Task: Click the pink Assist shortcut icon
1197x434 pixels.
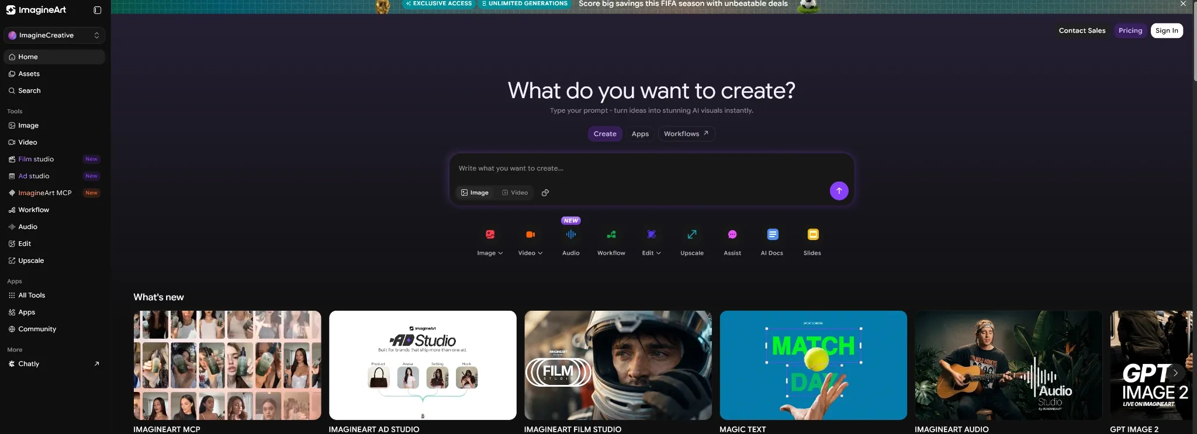Action: [732, 234]
